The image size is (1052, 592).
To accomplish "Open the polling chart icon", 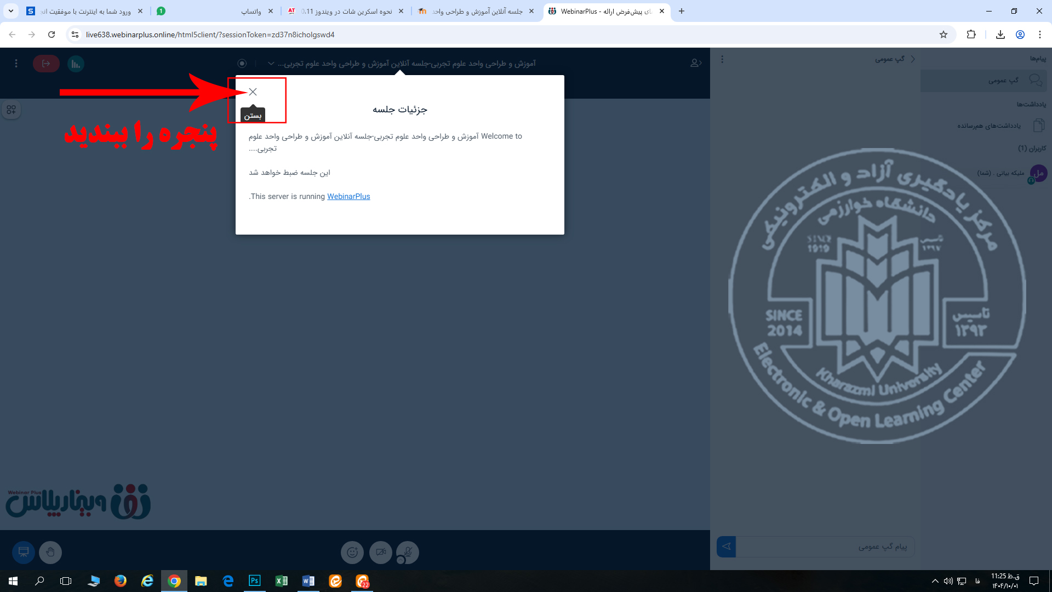I will (76, 64).
